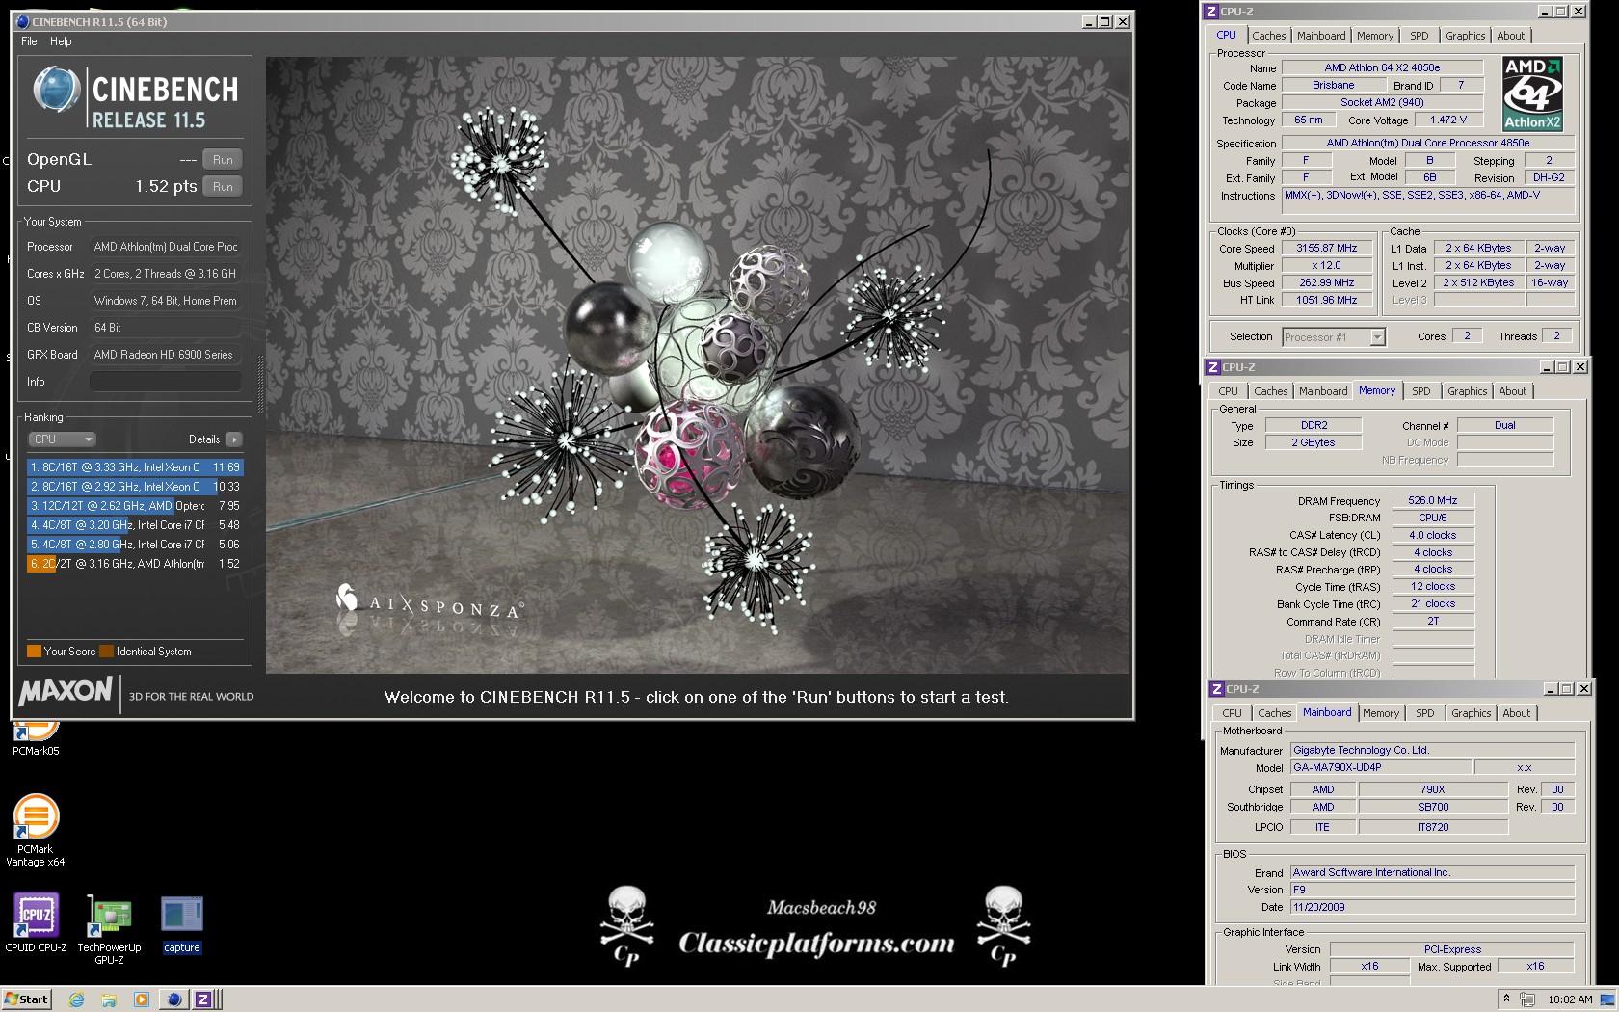Viewport: 1619px width, 1012px height.
Task: Select ranking entry 4C/8T @ 2.80 GHz
Action: [135, 545]
